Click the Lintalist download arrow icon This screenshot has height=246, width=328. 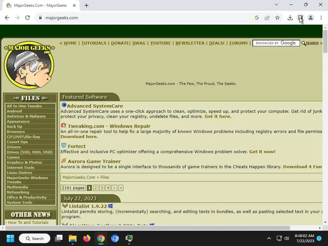65,206
